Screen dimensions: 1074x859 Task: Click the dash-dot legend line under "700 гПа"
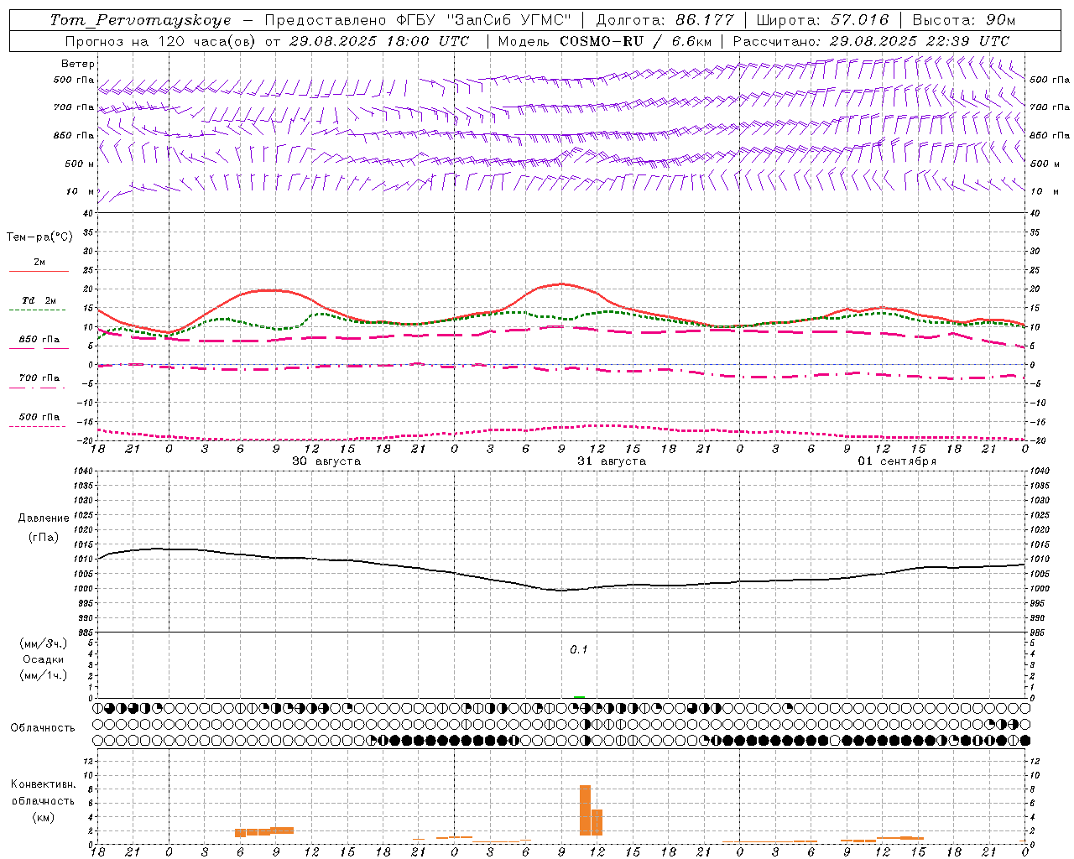37,388
